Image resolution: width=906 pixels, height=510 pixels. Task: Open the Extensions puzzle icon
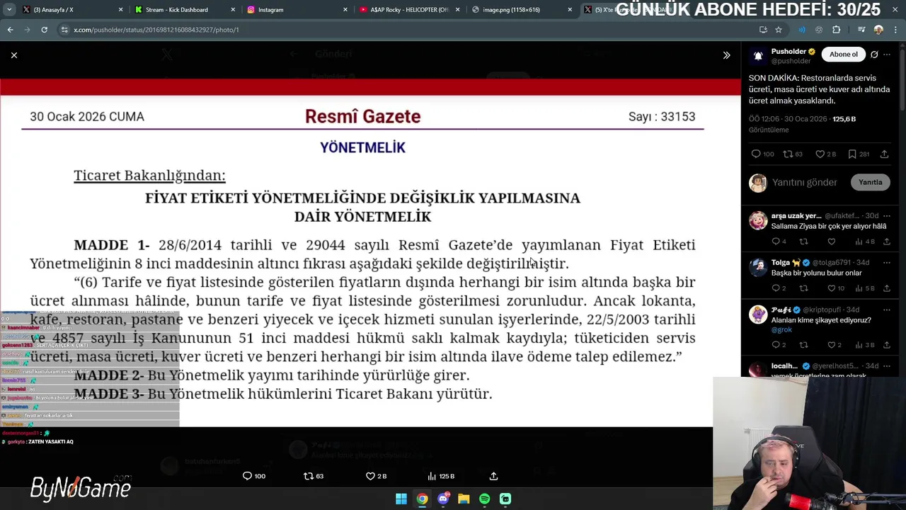tap(837, 30)
